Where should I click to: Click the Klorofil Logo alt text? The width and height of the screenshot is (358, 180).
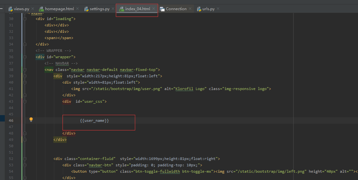(x=190, y=89)
